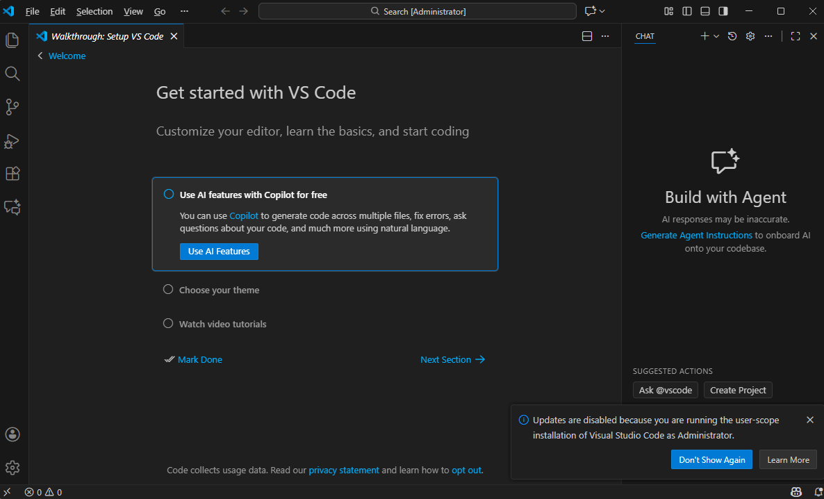Show chat history in Chat panel
The width and height of the screenshot is (824, 499).
tap(732, 36)
